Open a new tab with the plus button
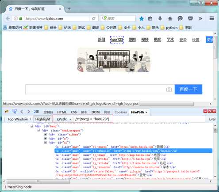The image size is (219, 192). [69, 9]
